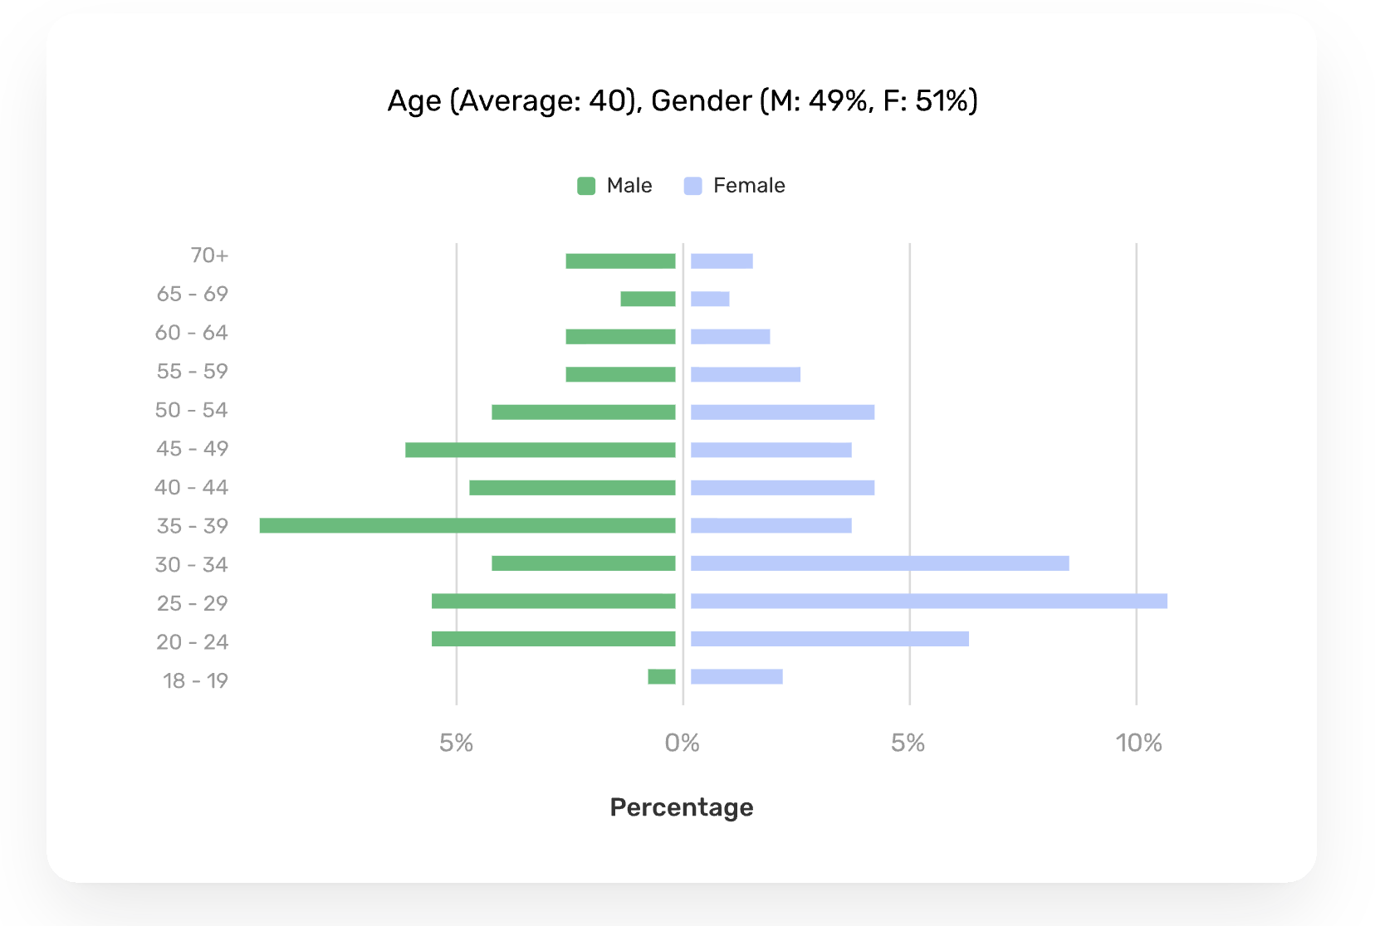The height and width of the screenshot is (926, 1375).
Task: Click the Male bar for 70+
Action: (x=620, y=261)
